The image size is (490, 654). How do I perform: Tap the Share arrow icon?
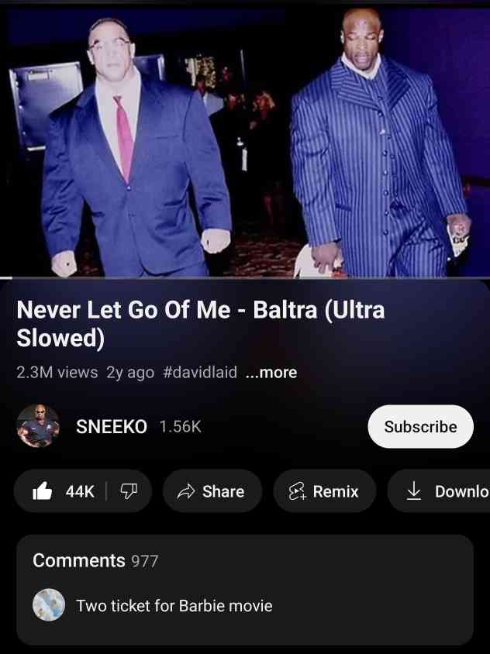pos(186,491)
